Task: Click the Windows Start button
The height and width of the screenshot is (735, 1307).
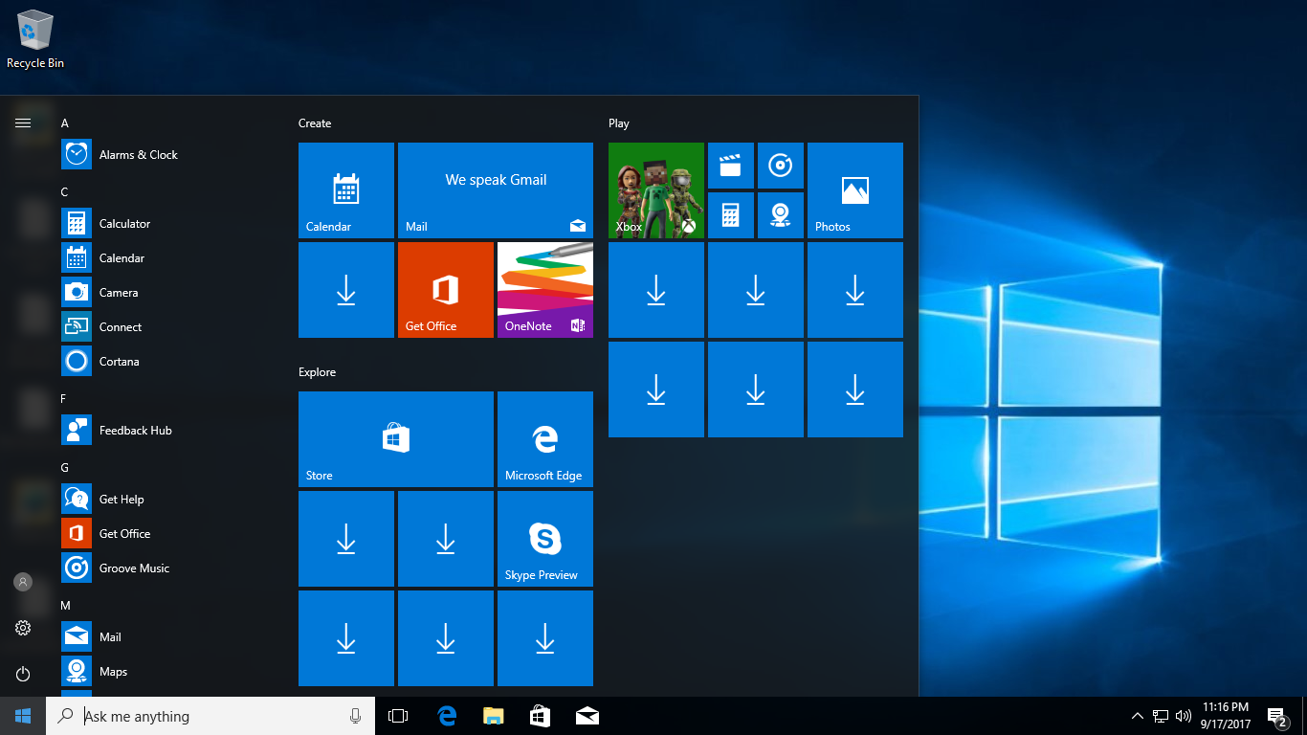Action: tap(23, 716)
